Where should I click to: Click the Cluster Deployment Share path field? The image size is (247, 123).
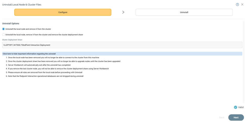[x=122, y=45]
